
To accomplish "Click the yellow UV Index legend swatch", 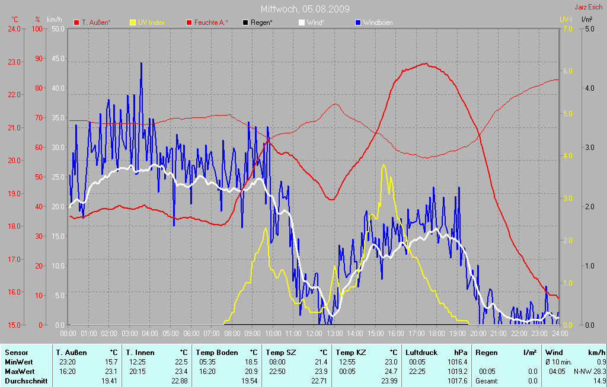I will tap(133, 23).
